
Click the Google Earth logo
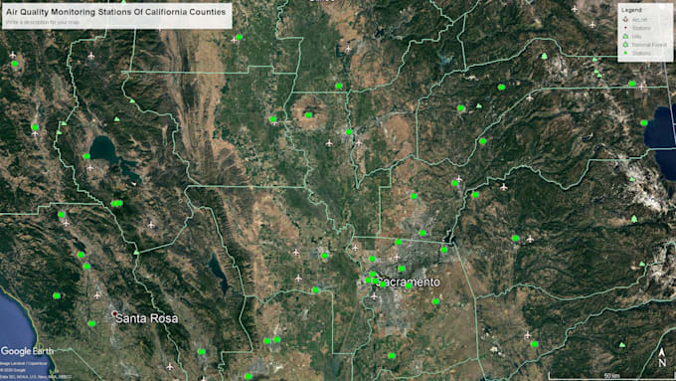click(27, 351)
